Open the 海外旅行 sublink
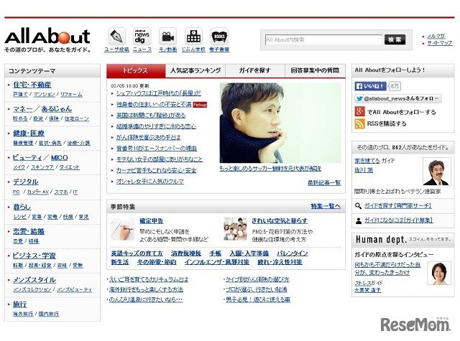This screenshot has width=460, height=341. point(23,314)
